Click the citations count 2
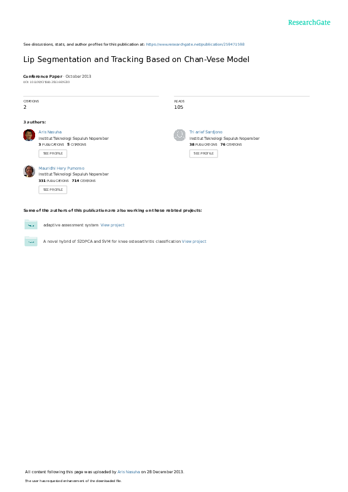Viewport: 348px width, 492px height. pyautogui.click(x=25, y=107)
